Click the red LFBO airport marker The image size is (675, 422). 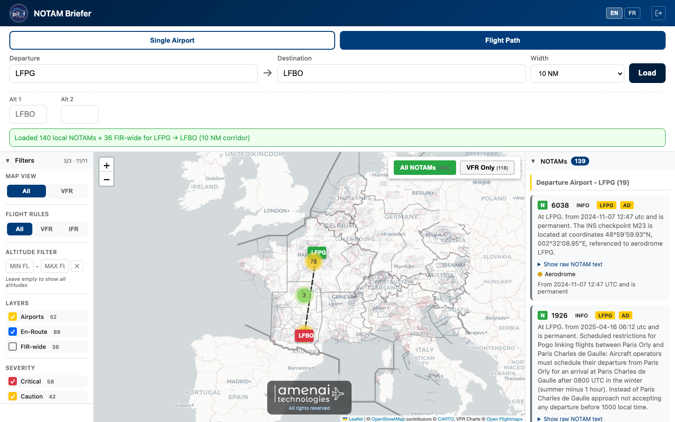pyautogui.click(x=305, y=335)
